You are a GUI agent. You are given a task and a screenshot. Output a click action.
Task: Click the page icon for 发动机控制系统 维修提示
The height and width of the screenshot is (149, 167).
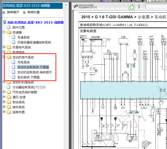14,72
